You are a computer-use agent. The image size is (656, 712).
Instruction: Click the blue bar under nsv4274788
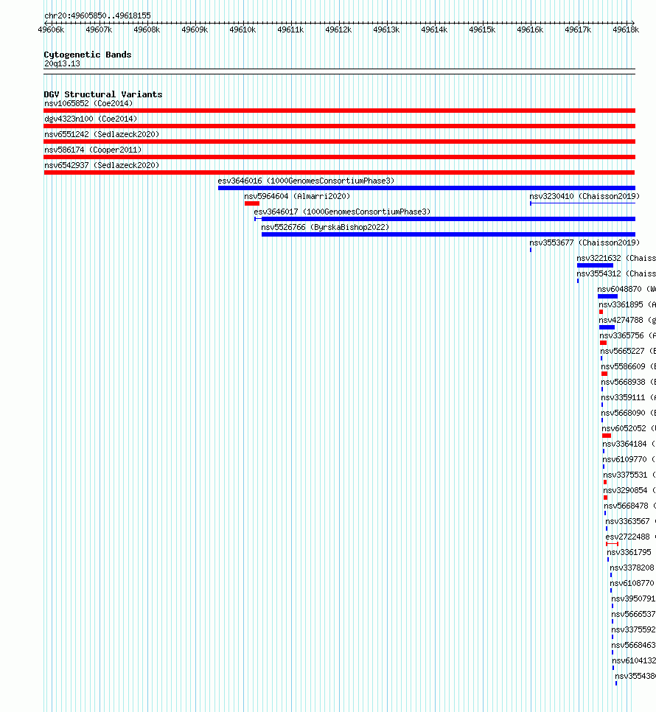(607, 327)
